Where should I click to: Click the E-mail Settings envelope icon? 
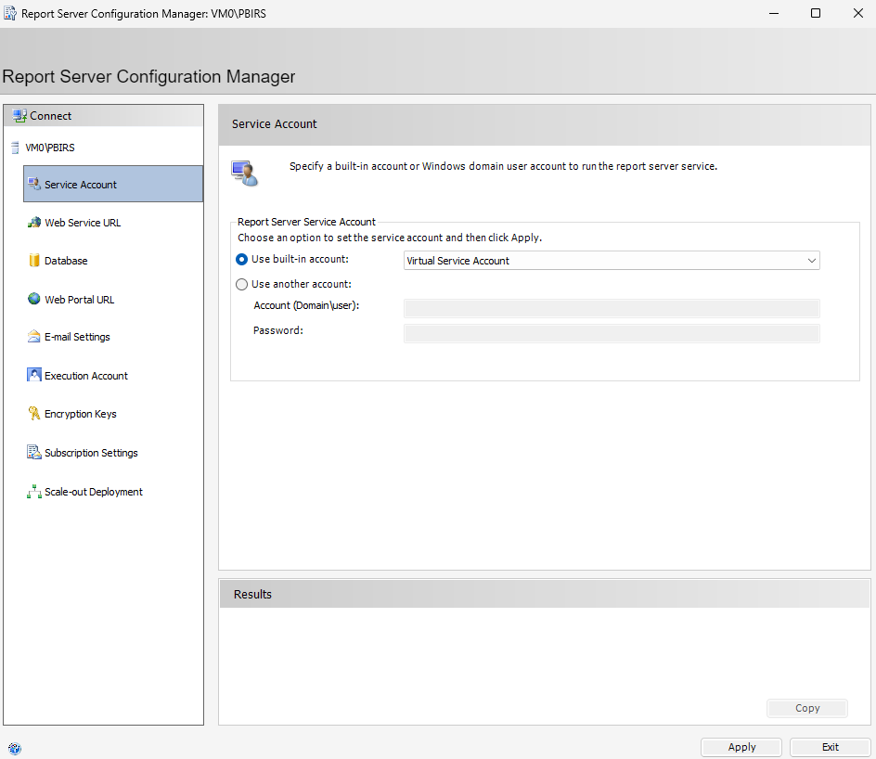point(34,336)
